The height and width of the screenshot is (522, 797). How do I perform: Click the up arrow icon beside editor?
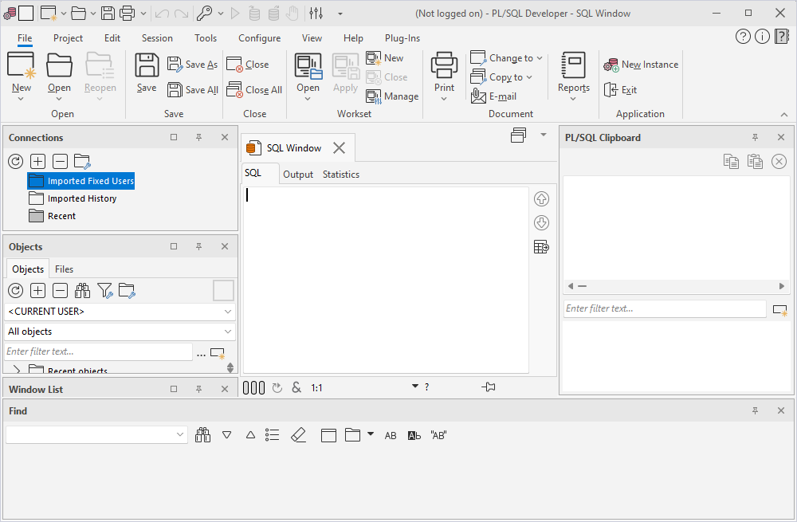[x=541, y=198]
